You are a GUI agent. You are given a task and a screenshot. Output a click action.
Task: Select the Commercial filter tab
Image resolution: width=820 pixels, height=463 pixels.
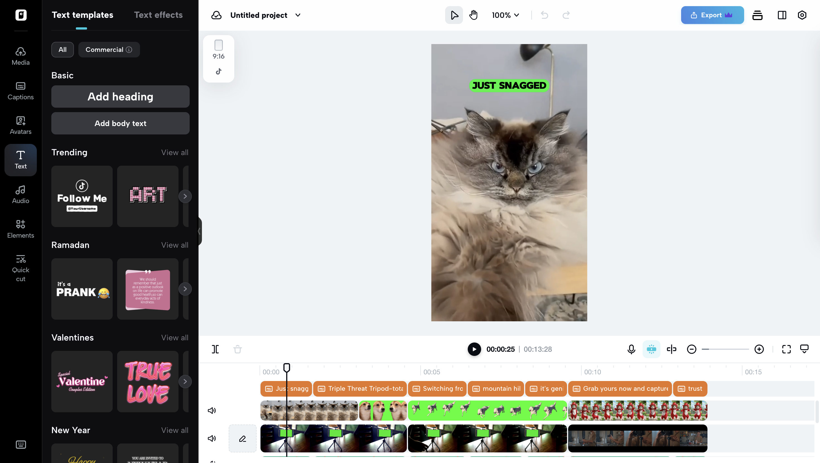pos(108,50)
